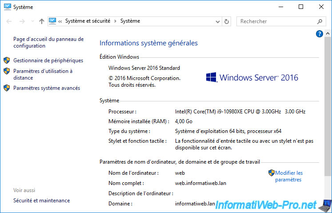Click the scrollbar up arrow

pos(328,33)
